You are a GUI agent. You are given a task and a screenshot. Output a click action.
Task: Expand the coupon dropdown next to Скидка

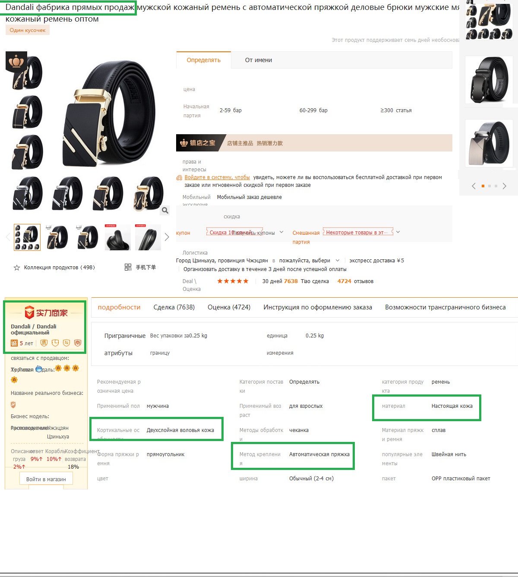[x=281, y=232]
